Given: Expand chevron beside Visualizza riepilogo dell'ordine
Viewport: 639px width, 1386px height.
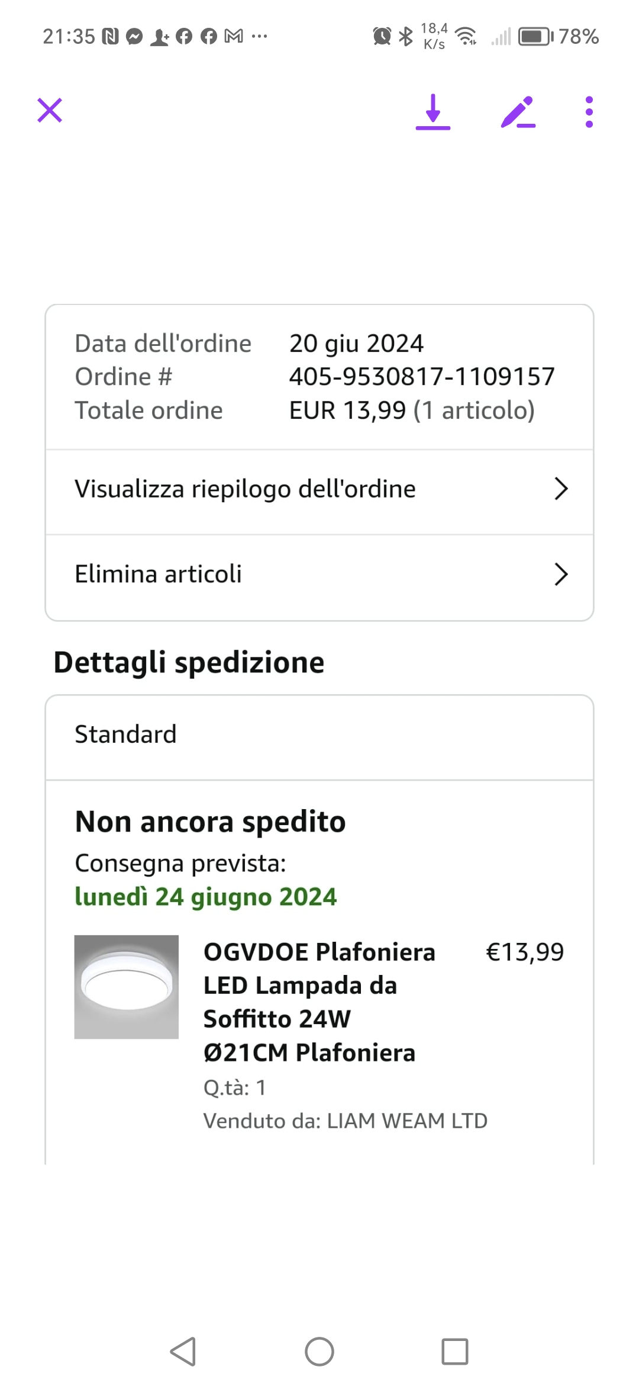Looking at the screenshot, I should pos(560,489).
